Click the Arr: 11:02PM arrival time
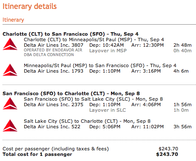196x161 pixels. point(148,127)
